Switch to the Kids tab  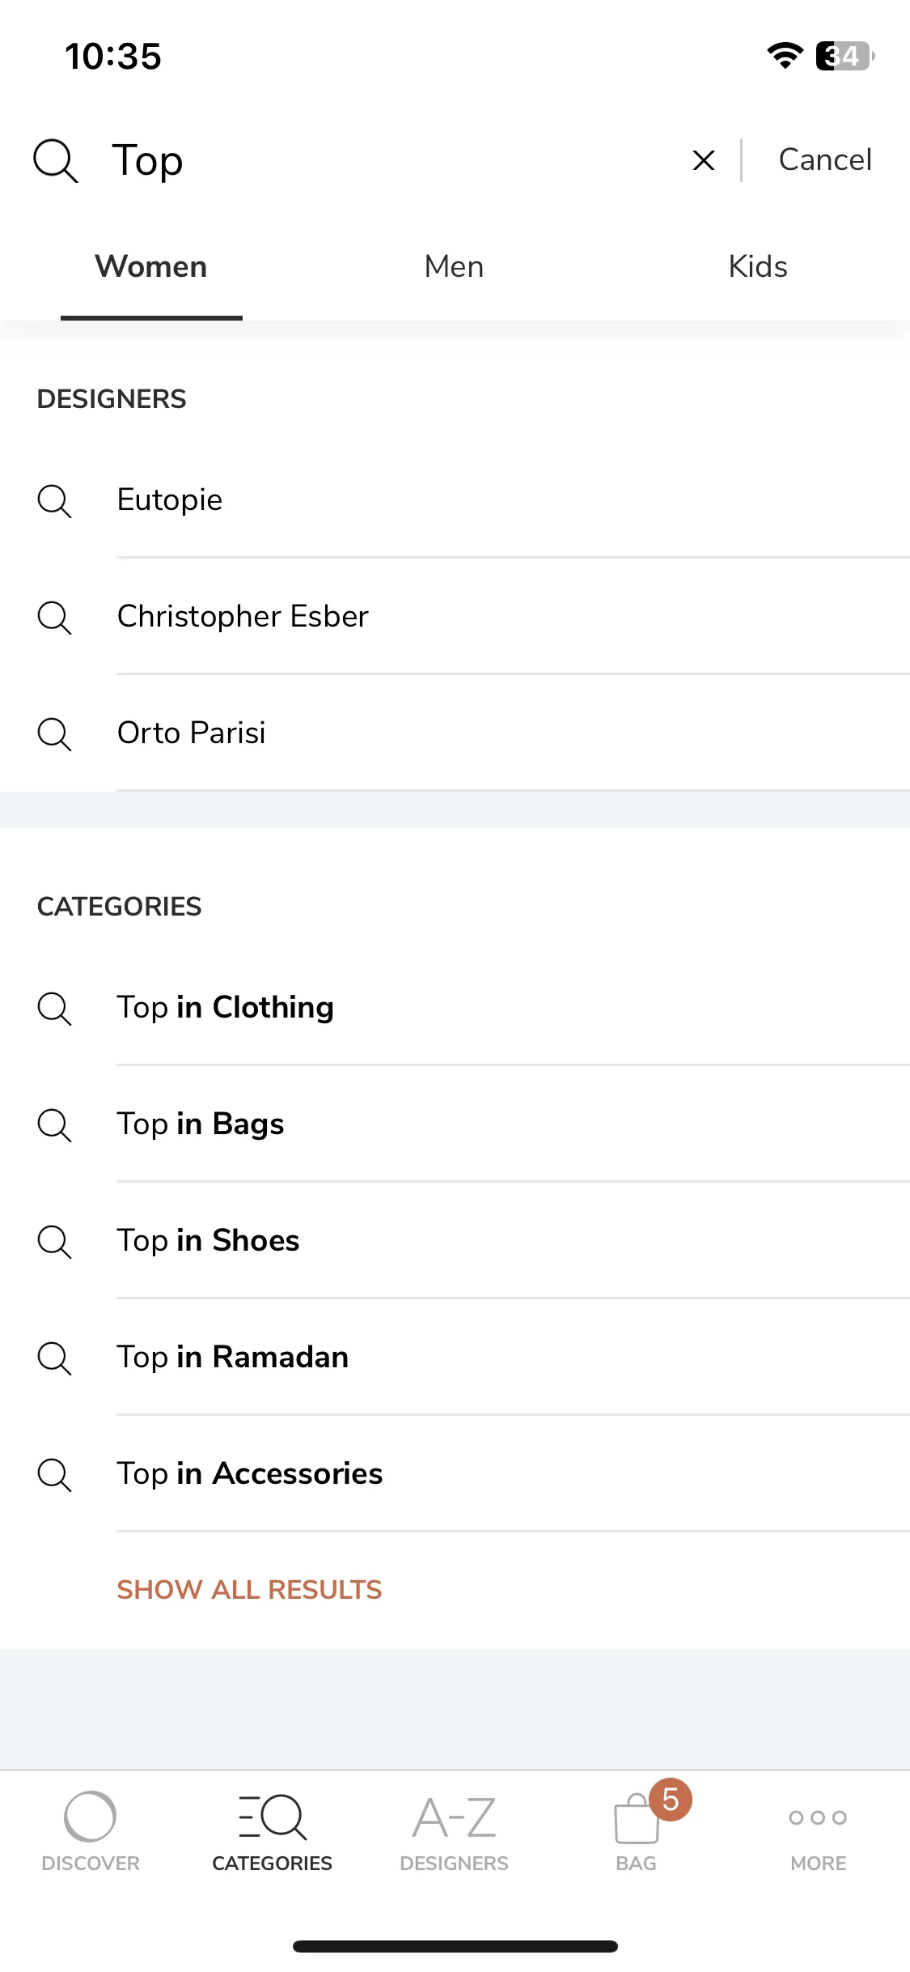[758, 266]
